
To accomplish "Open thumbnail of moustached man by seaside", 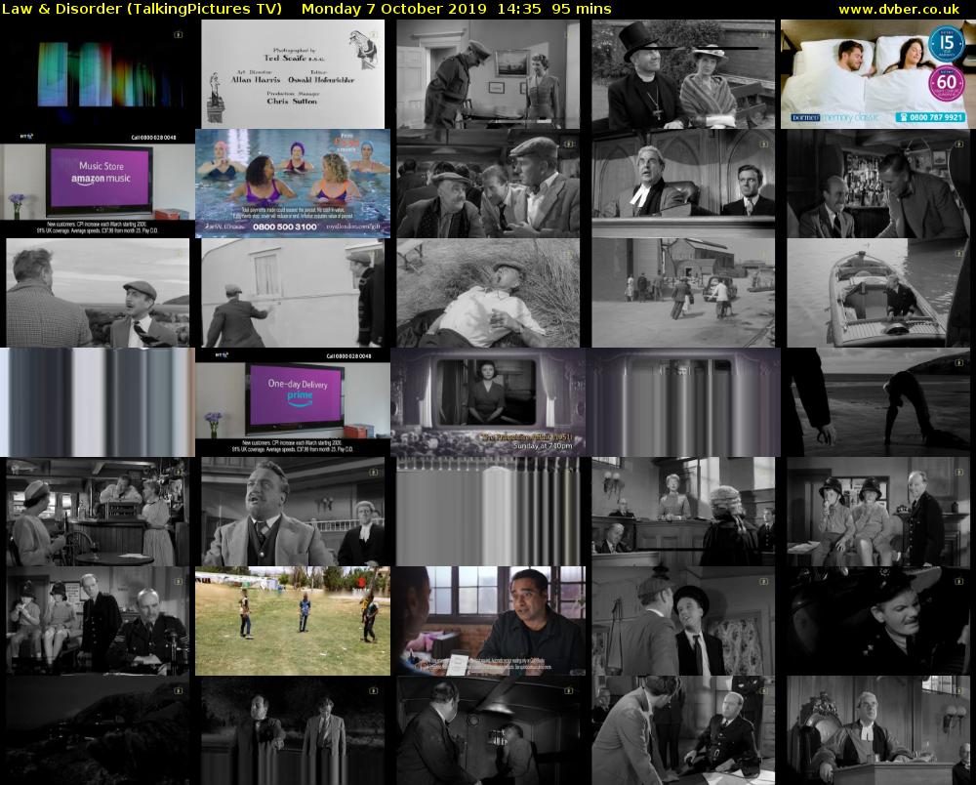I will coord(98,293).
